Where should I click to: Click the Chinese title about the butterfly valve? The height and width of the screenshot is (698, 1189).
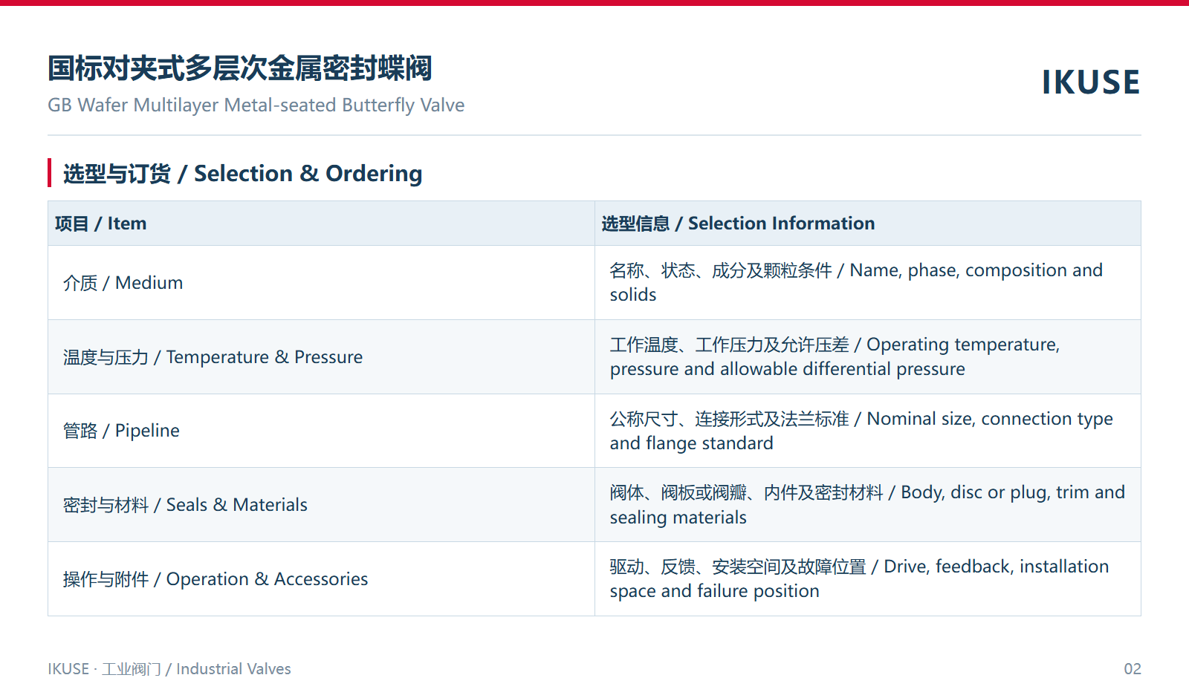[x=240, y=68]
